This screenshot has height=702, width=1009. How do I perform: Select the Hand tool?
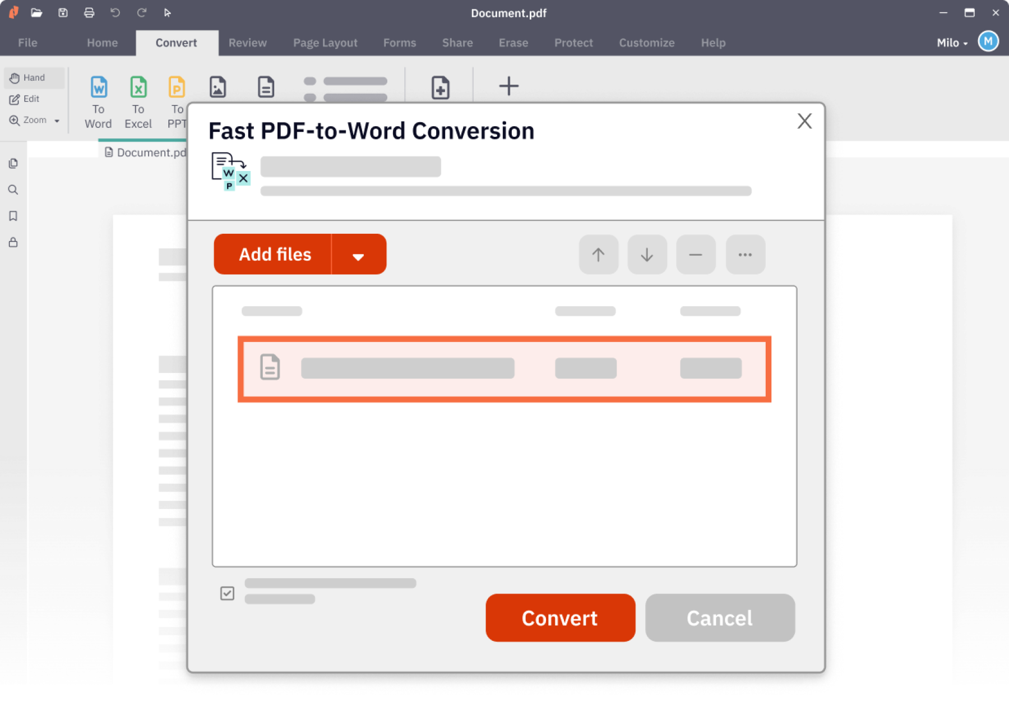click(x=34, y=78)
